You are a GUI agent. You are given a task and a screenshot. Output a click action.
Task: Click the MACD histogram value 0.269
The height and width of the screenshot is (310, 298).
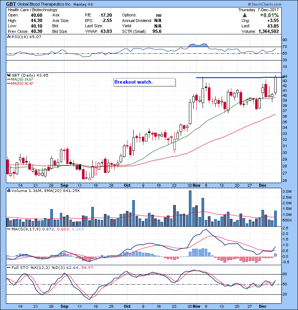78,229
